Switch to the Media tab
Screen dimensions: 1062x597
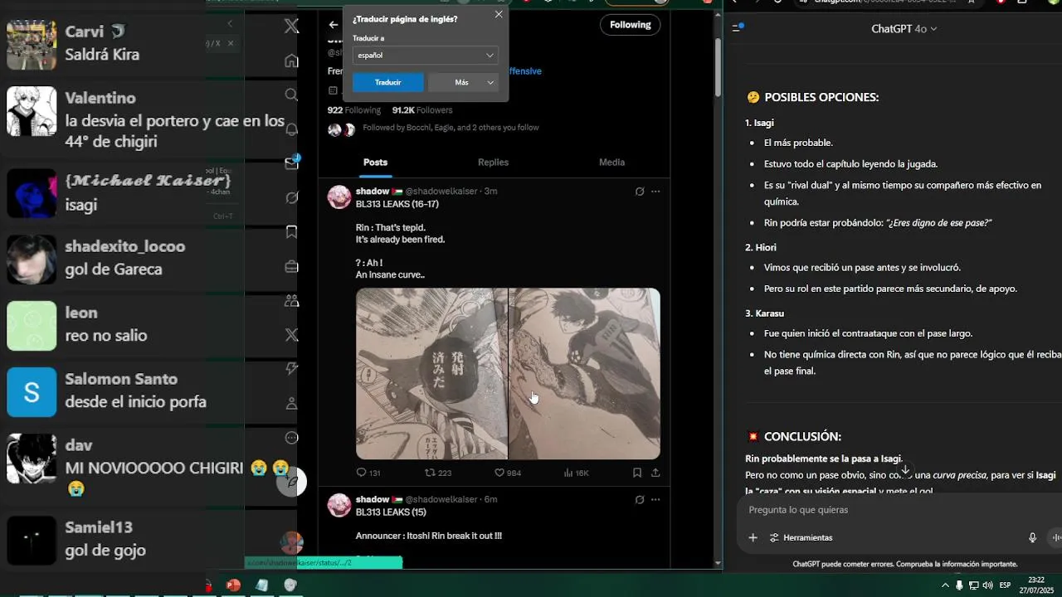pos(611,163)
